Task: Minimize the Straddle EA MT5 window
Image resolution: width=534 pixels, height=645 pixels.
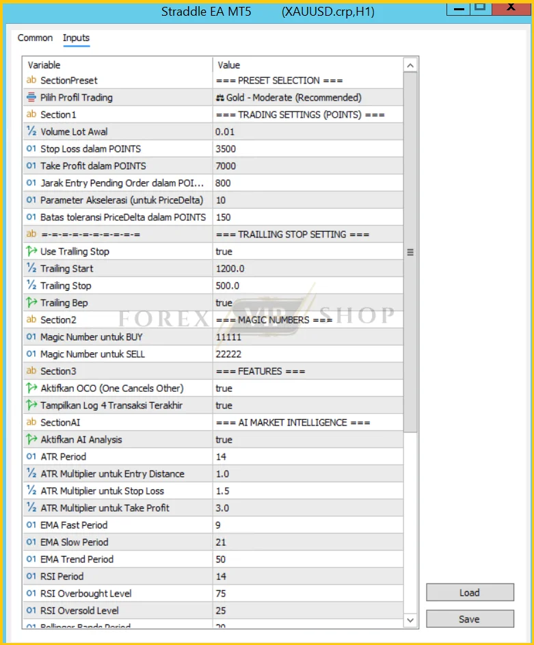Action: point(458,9)
